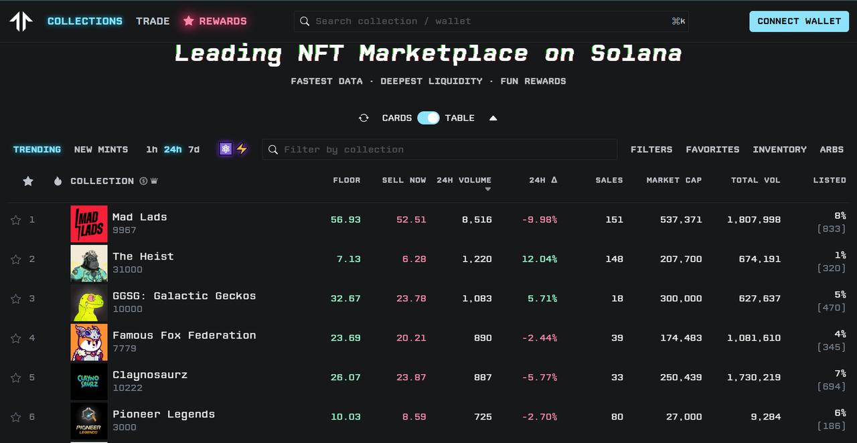The image size is (857, 443).
Task: Click the purple atom icon filter
Action: pos(226,149)
